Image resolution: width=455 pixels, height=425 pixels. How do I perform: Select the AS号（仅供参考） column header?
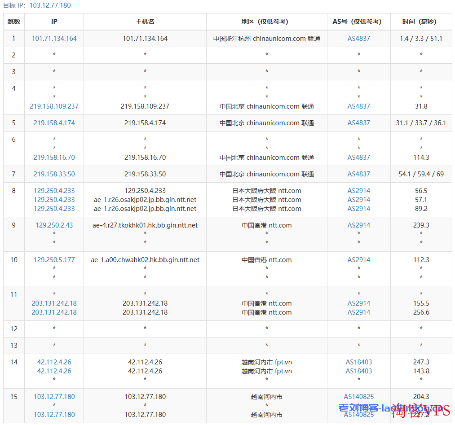tap(359, 22)
